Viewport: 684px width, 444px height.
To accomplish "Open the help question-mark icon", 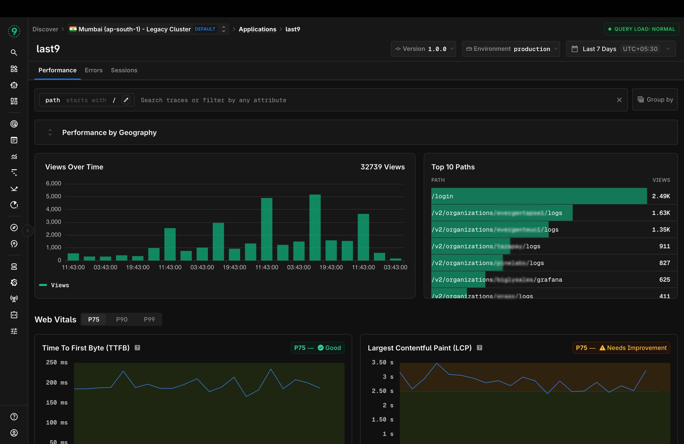I will (14, 416).
